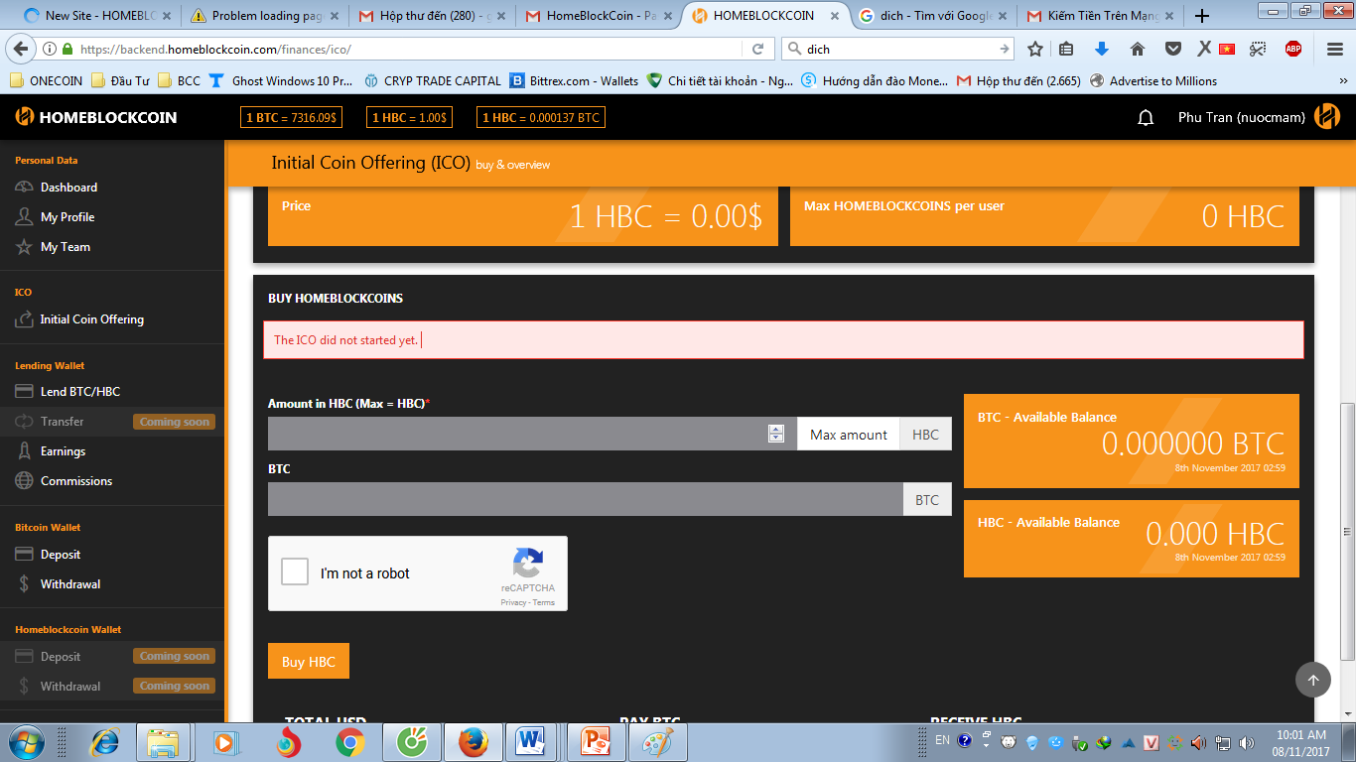Click the site identity info icon

pos(49,49)
